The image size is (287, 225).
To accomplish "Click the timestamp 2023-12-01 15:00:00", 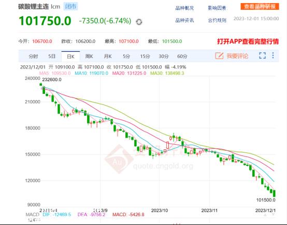I will click(256, 19).
